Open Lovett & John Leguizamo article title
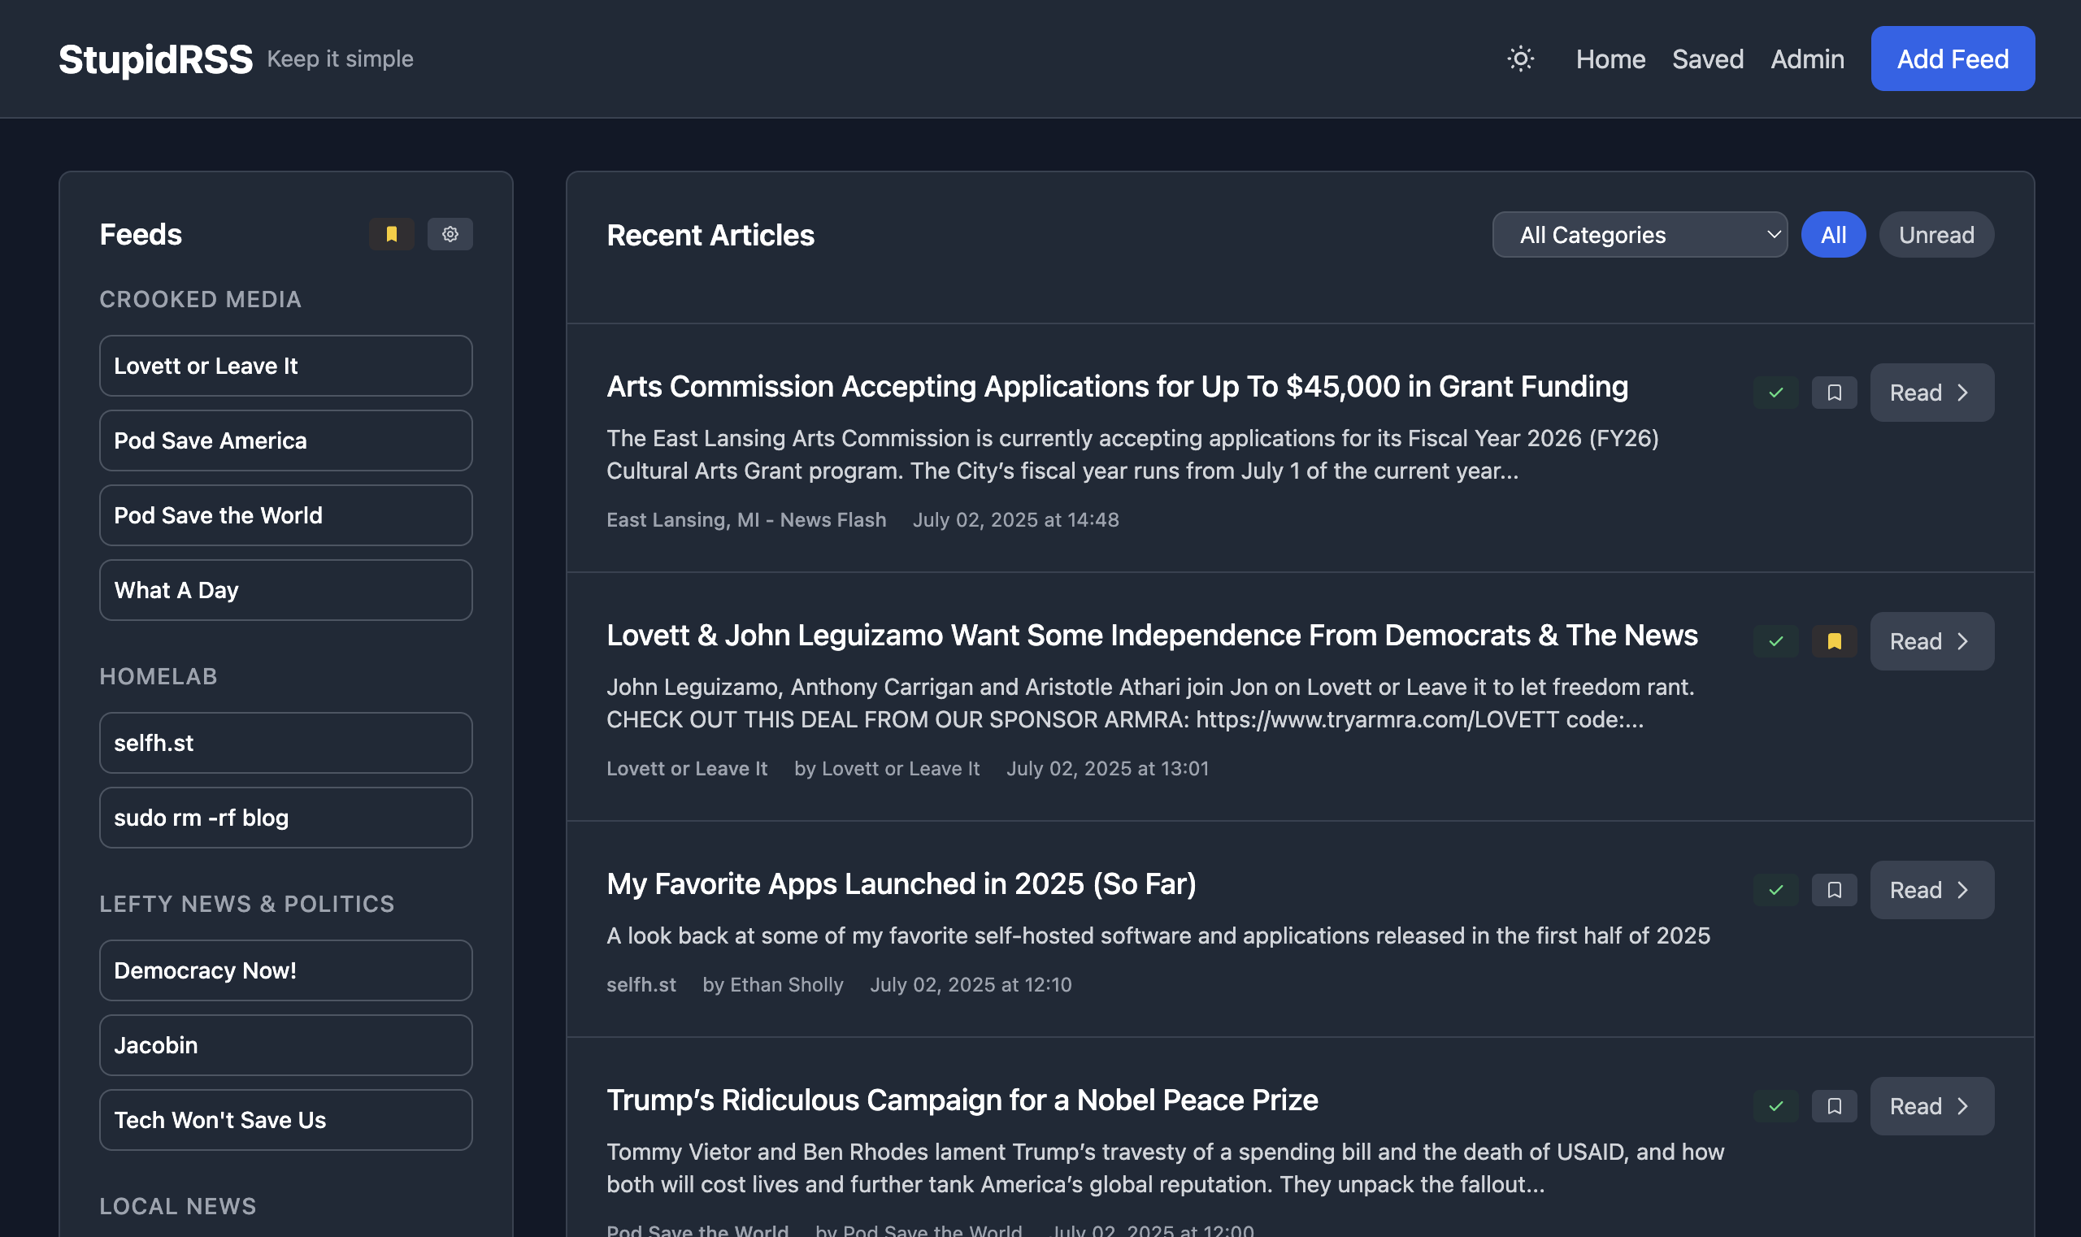 coord(1151,636)
